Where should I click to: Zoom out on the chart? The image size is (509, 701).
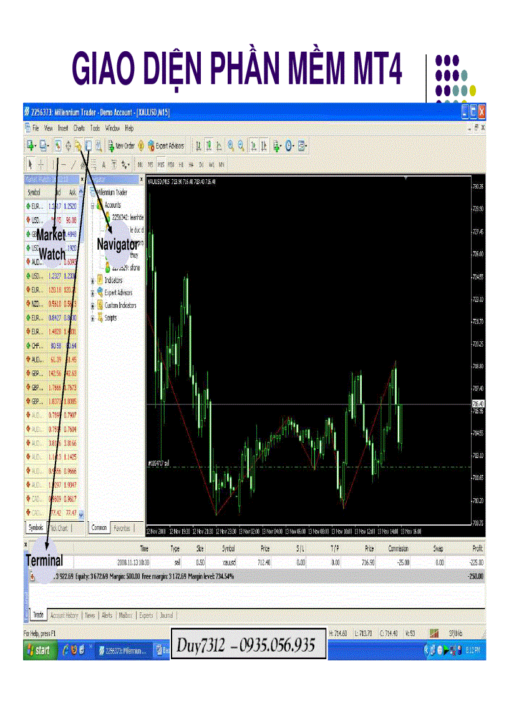coord(241,145)
